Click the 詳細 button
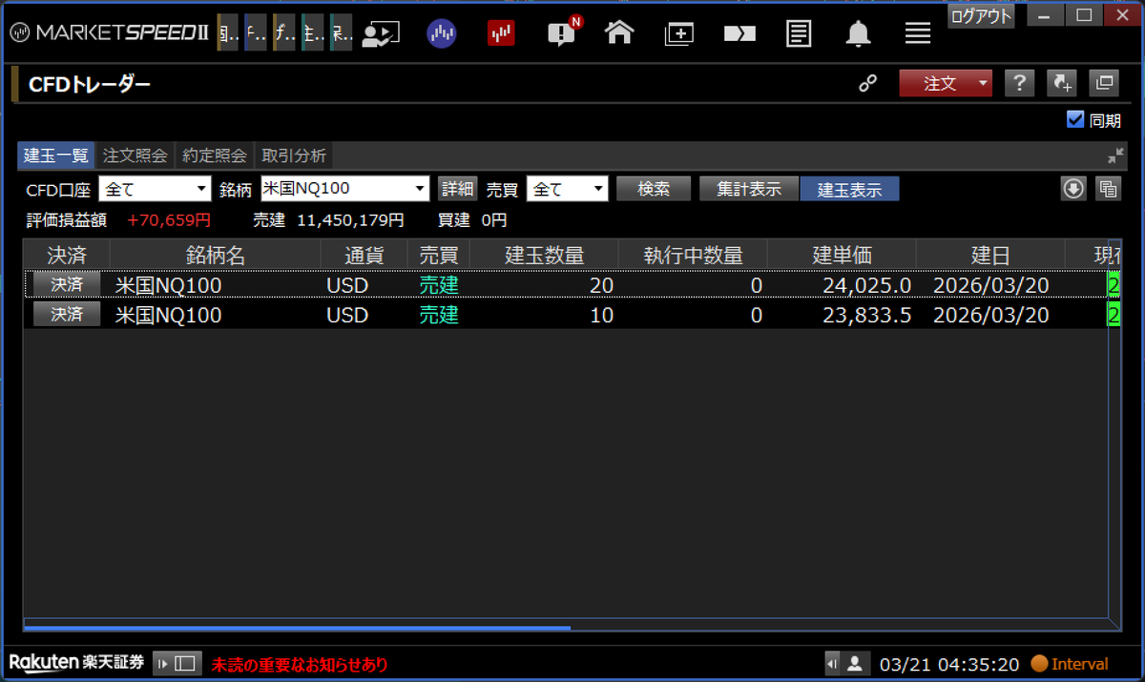Viewport: 1145px width, 682px height. tap(457, 189)
